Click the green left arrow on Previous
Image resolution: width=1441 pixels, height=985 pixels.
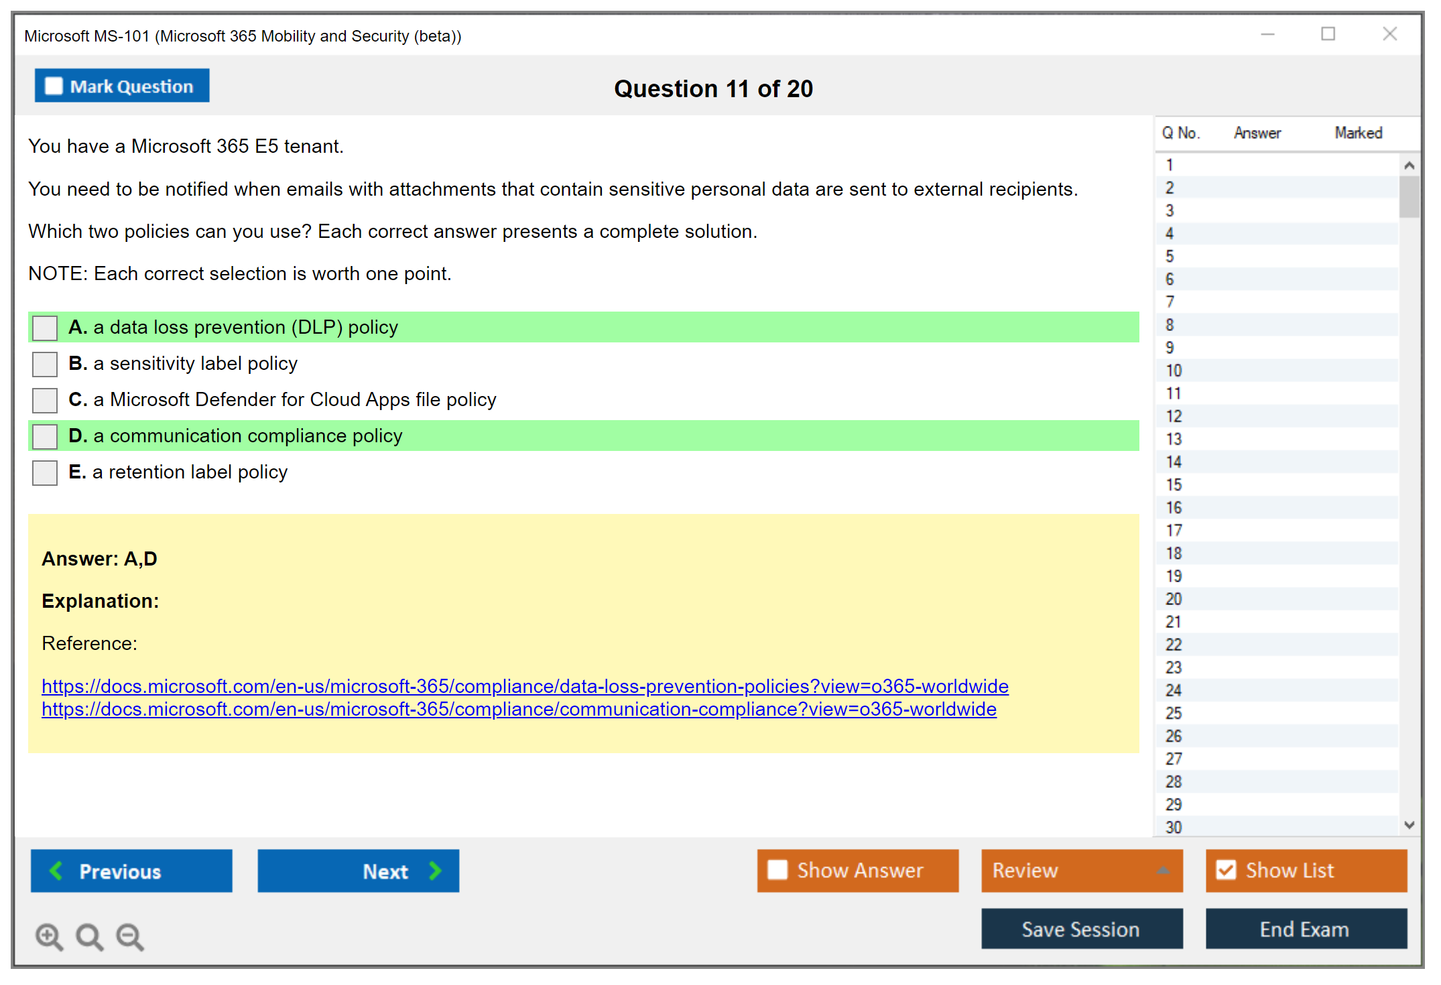[x=56, y=870]
